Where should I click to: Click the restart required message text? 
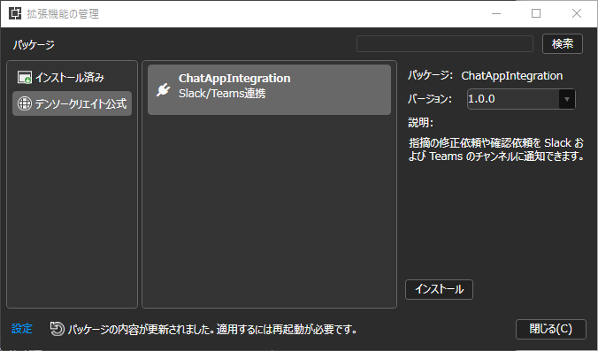(212, 329)
